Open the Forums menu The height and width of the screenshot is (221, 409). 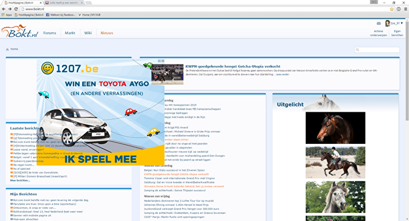[50, 33]
